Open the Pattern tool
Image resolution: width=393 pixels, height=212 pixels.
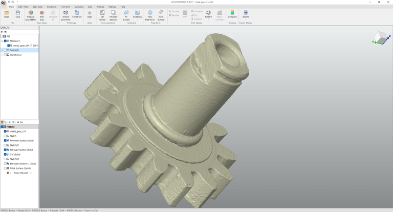click(208, 14)
